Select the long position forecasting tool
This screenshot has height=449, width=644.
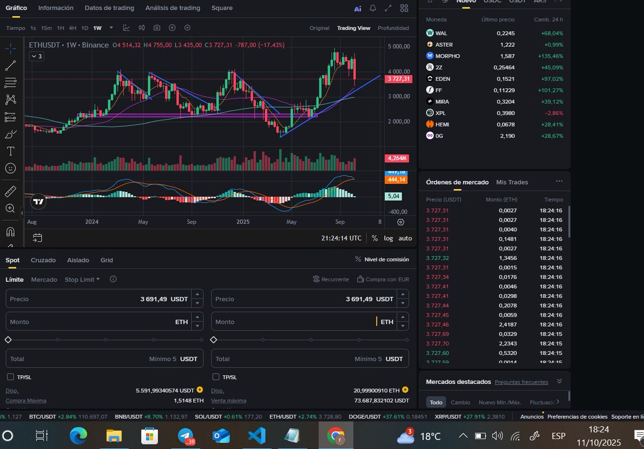point(10,117)
